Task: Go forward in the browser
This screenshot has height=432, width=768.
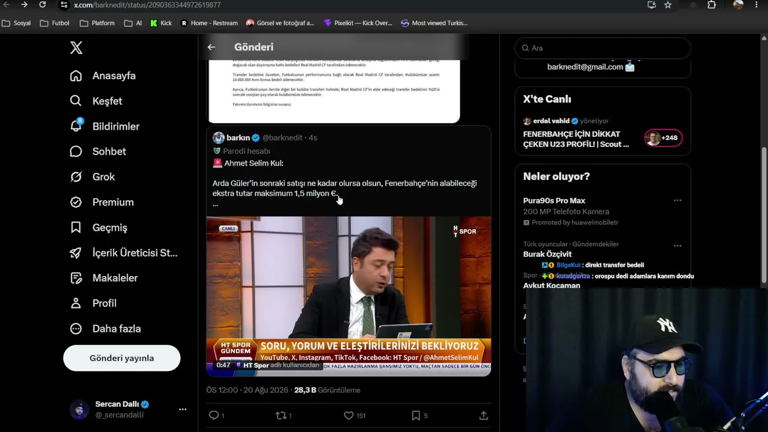Action: click(x=24, y=5)
